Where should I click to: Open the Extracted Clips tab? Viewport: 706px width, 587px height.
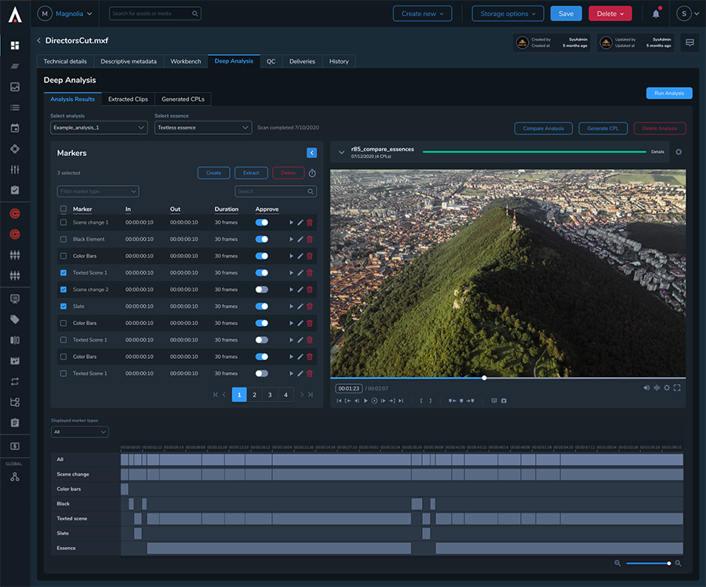coord(128,100)
